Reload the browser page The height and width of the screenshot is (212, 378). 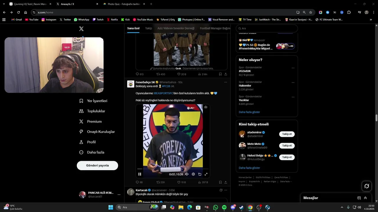[18, 12]
